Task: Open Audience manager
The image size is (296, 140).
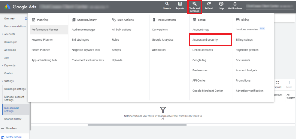Action: point(83,30)
